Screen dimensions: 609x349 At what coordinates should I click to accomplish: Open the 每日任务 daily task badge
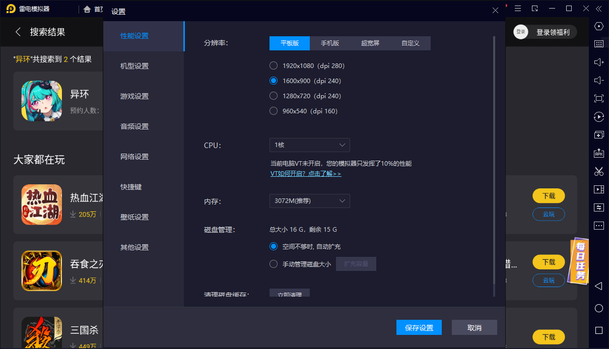[x=579, y=261]
